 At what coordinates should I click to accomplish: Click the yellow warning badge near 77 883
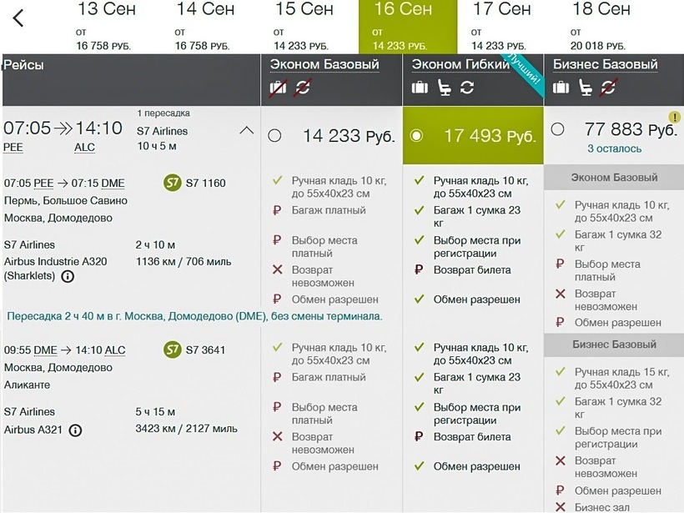click(674, 118)
